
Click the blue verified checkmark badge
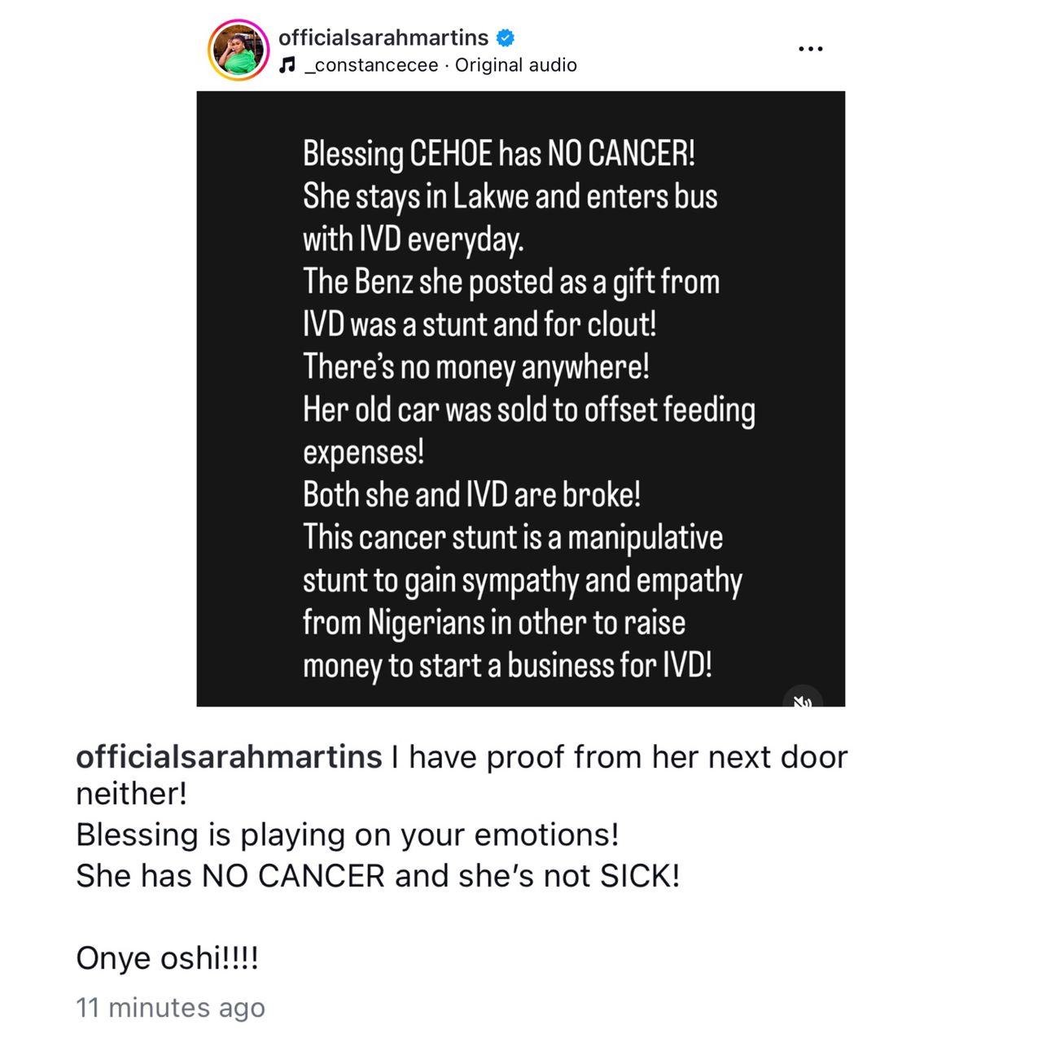tap(505, 37)
